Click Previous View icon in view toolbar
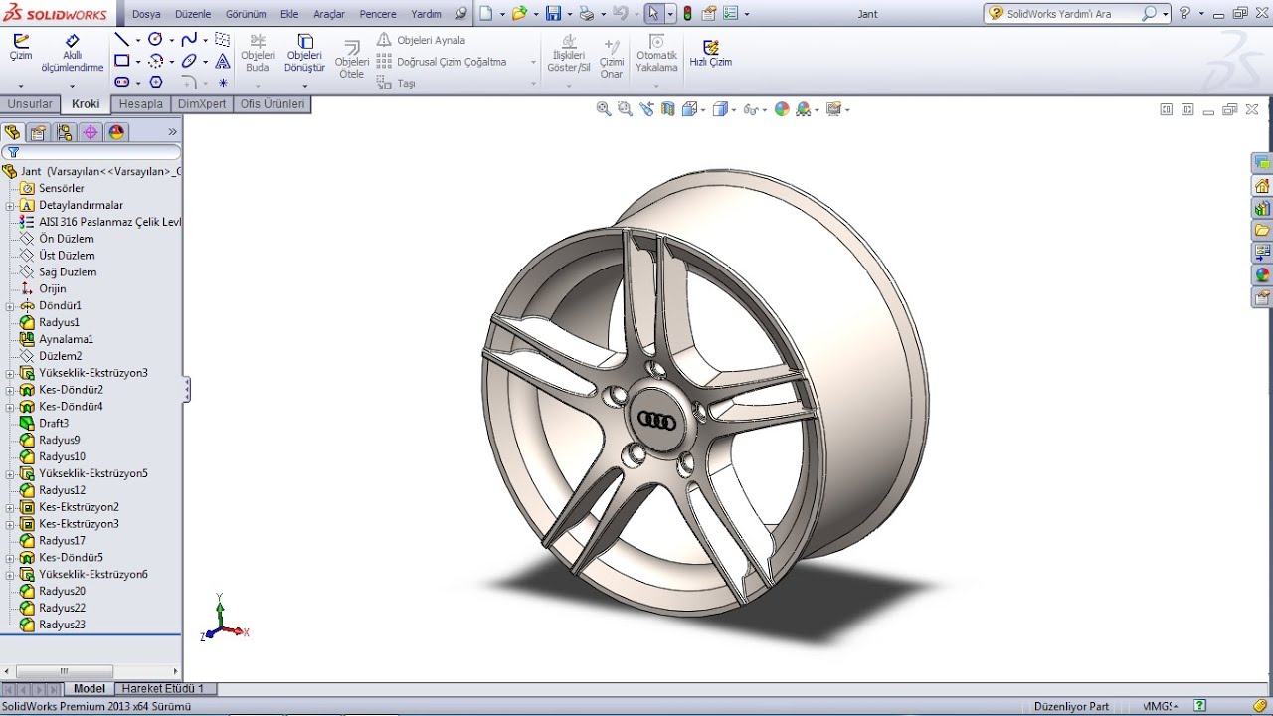 (x=646, y=109)
